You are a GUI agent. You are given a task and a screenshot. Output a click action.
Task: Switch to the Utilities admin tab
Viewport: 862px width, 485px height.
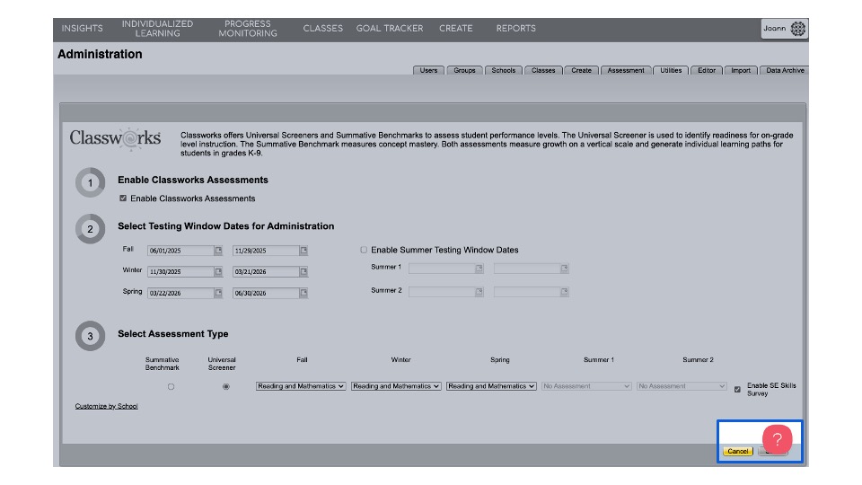point(671,70)
